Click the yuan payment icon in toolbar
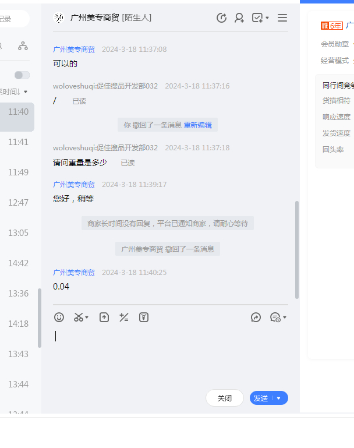Screen dimensions: 354x448 coord(144,317)
